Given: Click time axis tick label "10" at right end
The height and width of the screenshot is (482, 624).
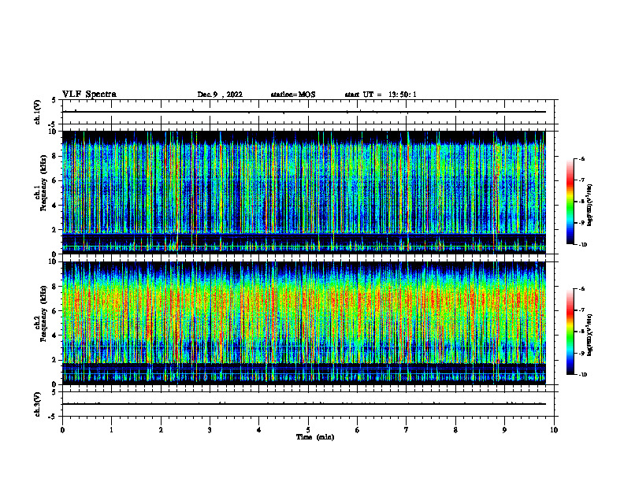Looking at the screenshot, I should [x=554, y=430].
